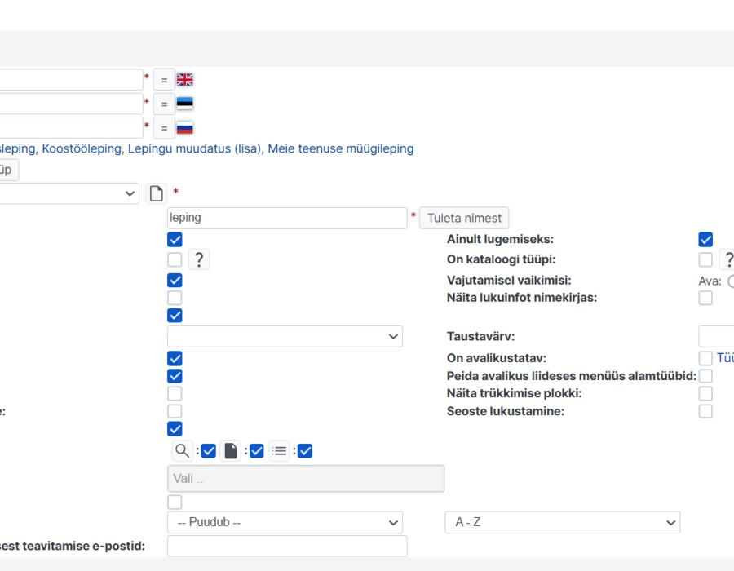Click the equals button beside the UK flag

point(164,80)
